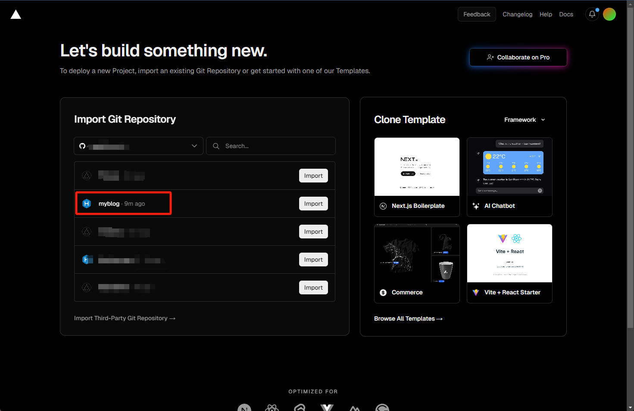
Task: Click the GitHub icon in account selector
Action: 82,146
